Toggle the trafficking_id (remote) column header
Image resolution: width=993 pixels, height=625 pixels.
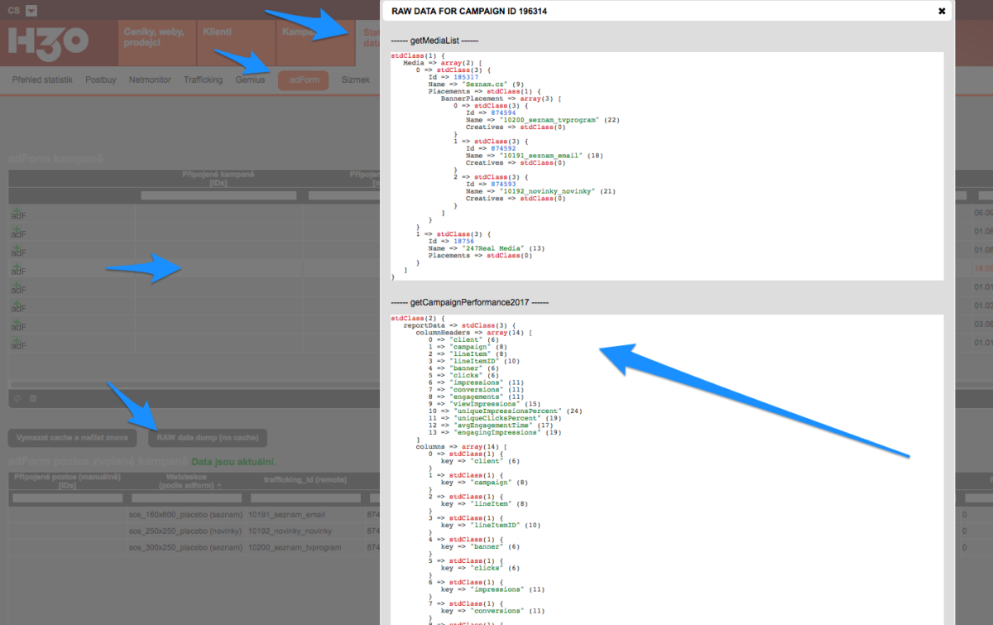pyautogui.click(x=306, y=479)
